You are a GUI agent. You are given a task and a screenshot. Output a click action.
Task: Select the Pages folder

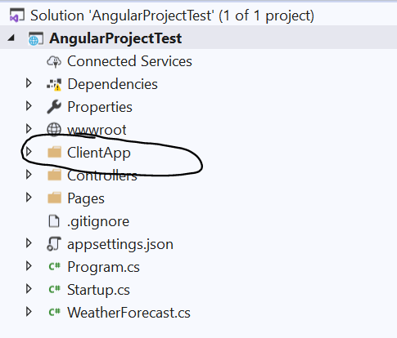pos(86,198)
